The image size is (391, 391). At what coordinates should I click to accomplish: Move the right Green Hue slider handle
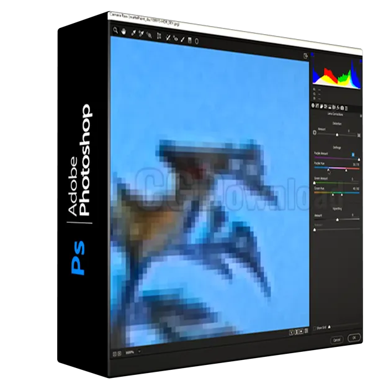[341, 194]
